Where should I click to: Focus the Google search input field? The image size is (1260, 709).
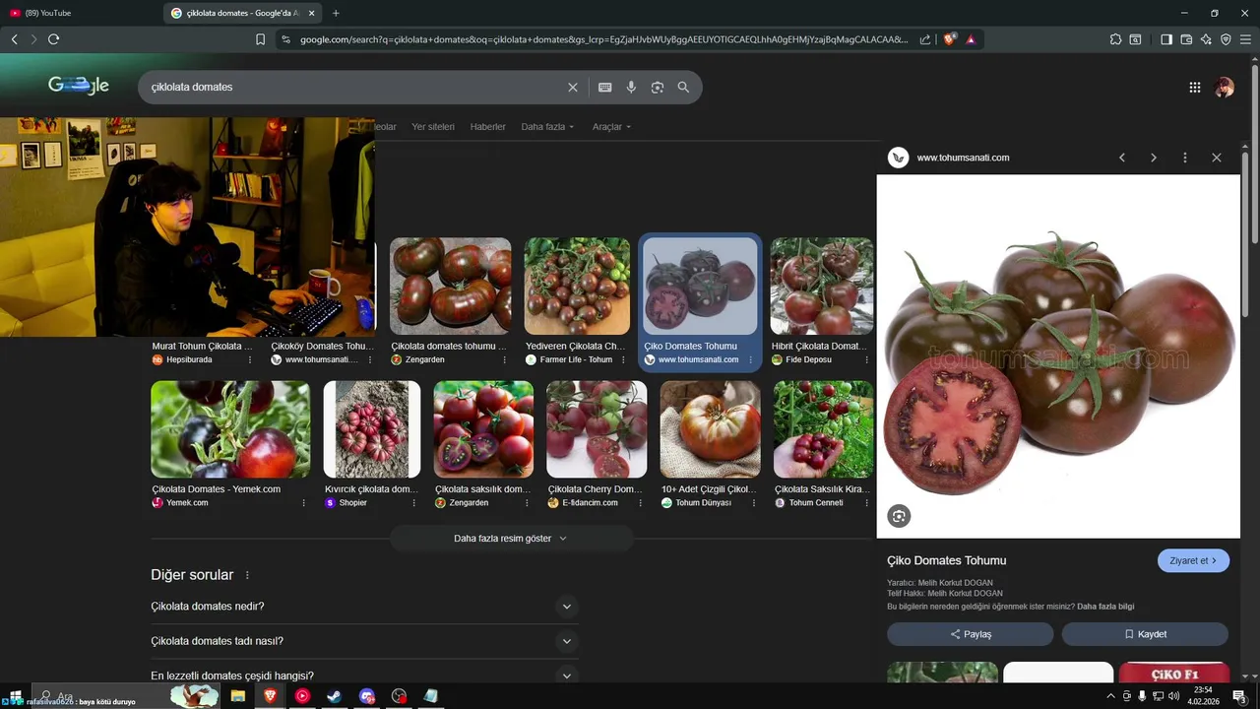354,88
